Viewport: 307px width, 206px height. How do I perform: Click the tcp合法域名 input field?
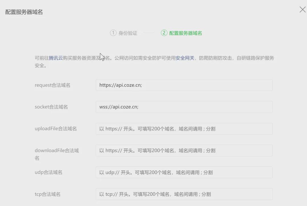pyautogui.click(x=184, y=194)
